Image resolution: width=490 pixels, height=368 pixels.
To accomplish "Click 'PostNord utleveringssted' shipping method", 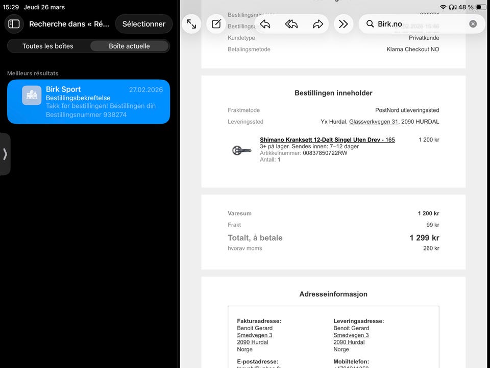I will click(407, 110).
